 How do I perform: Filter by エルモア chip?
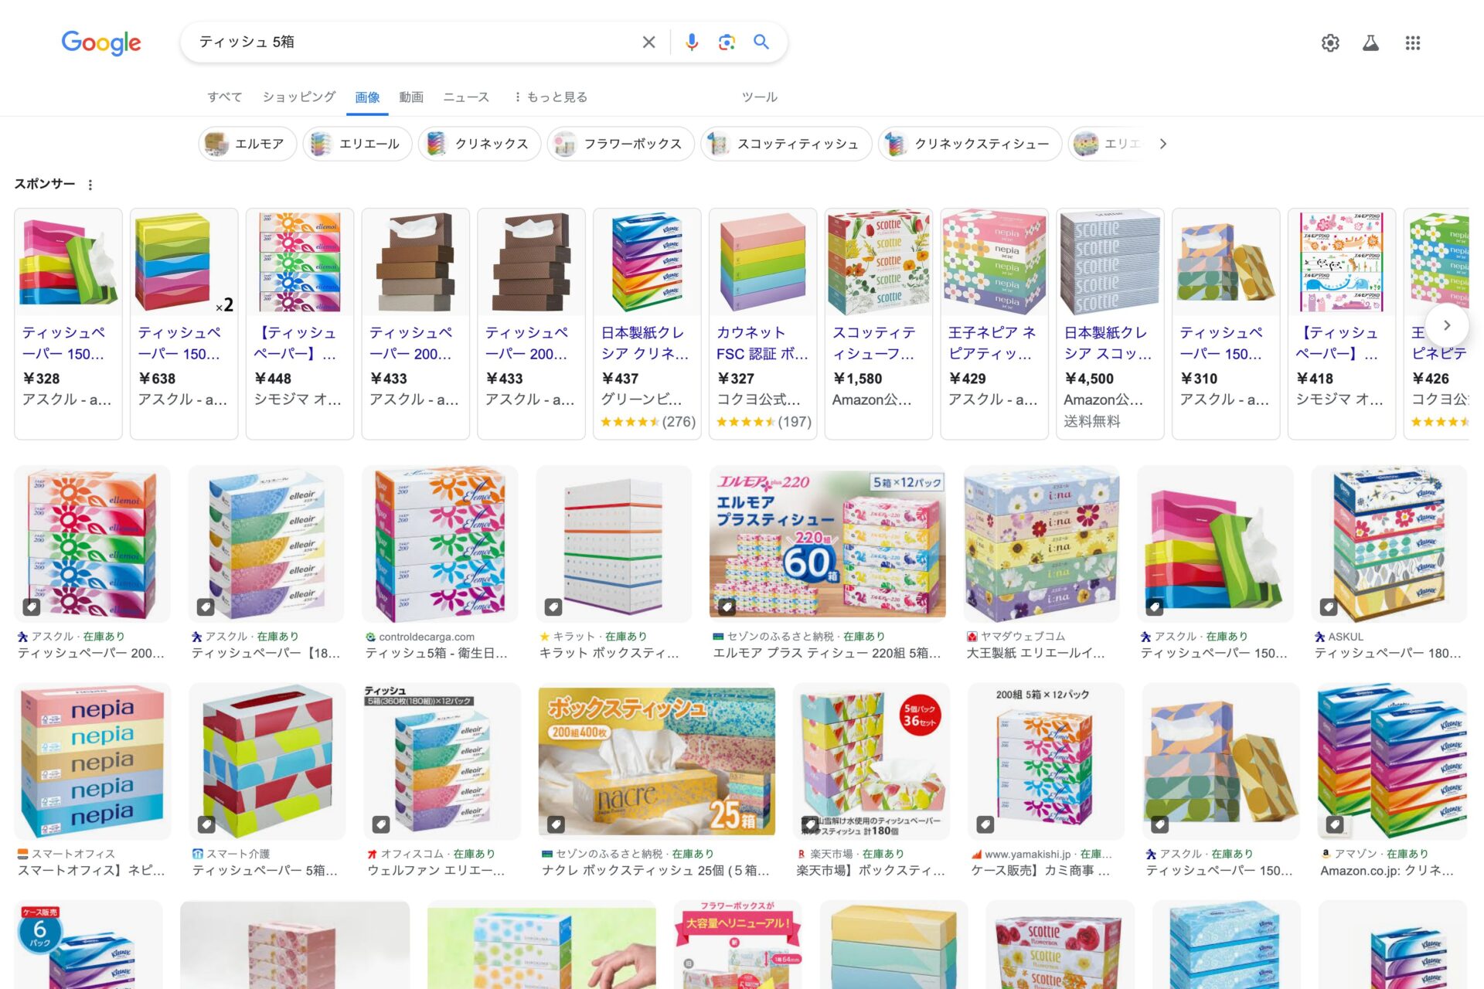[247, 144]
